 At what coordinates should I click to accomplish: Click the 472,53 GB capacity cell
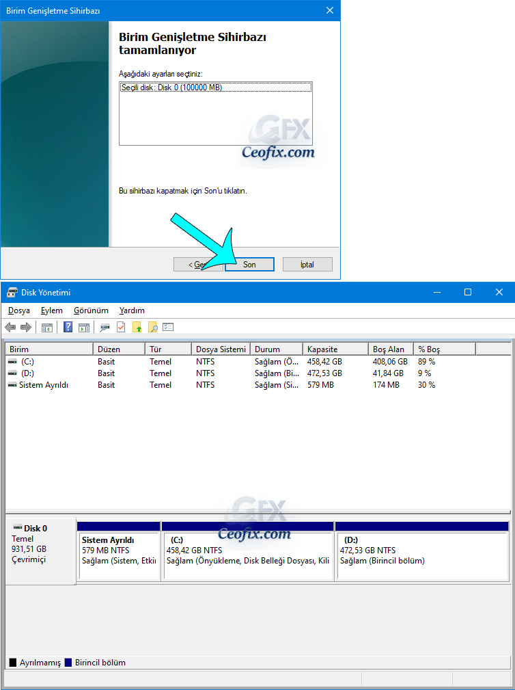[324, 373]
